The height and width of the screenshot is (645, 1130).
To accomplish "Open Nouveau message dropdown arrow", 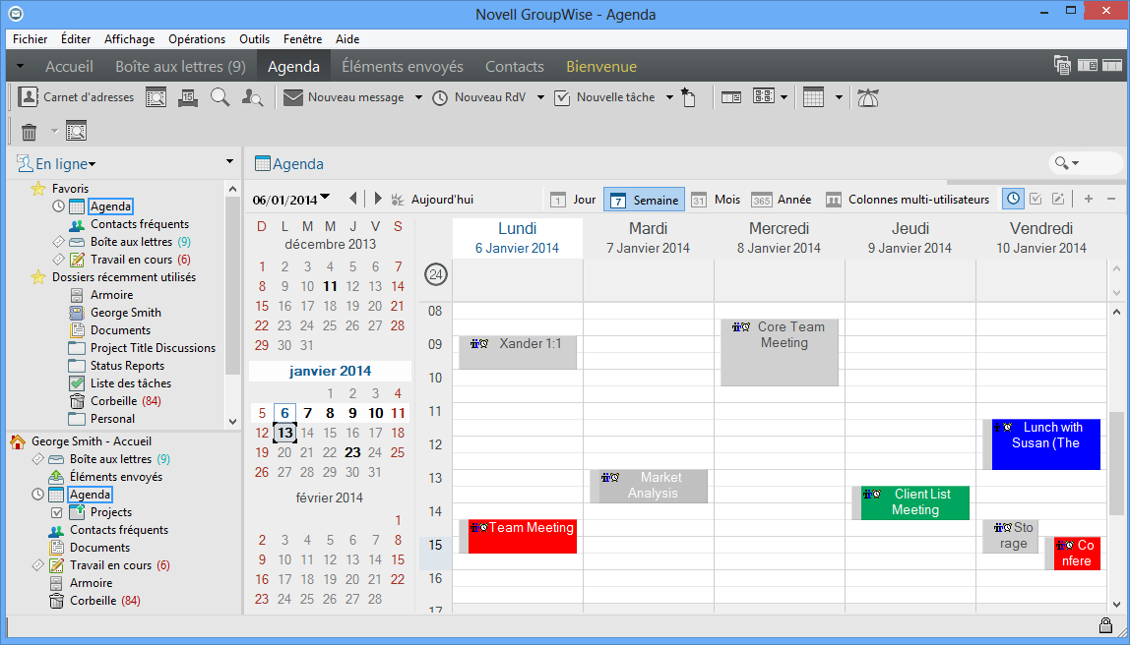I will pos(418,98).
